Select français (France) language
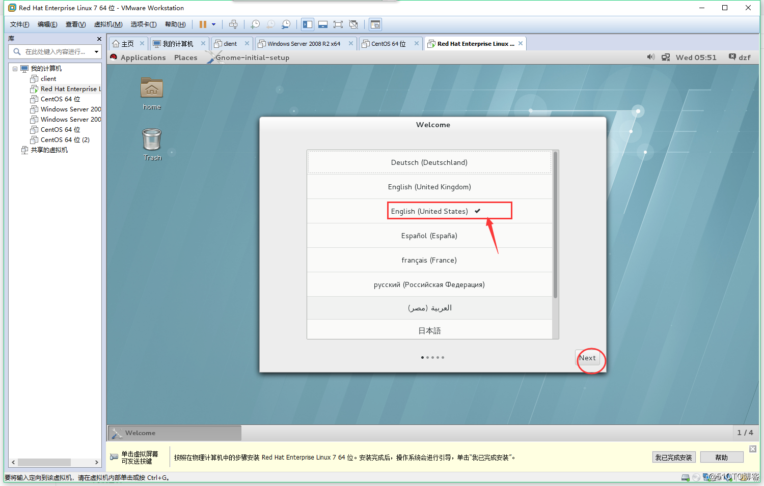 coord(429,260)
